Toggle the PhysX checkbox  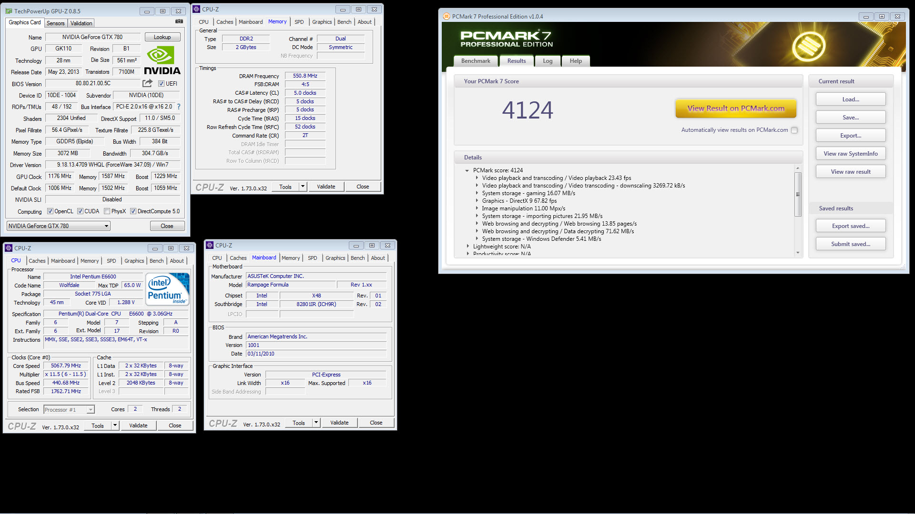pos(107,211)
